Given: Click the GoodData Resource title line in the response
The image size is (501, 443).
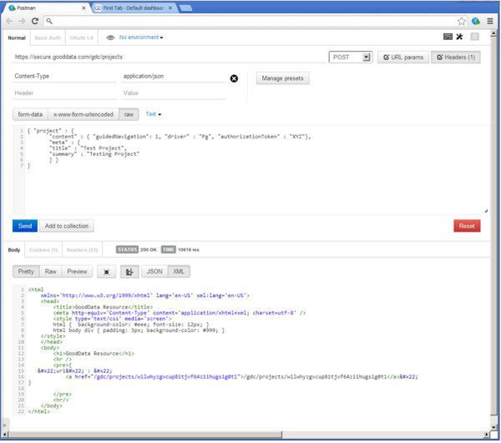Looking at the screenshot, I should (x=103, y=307).
